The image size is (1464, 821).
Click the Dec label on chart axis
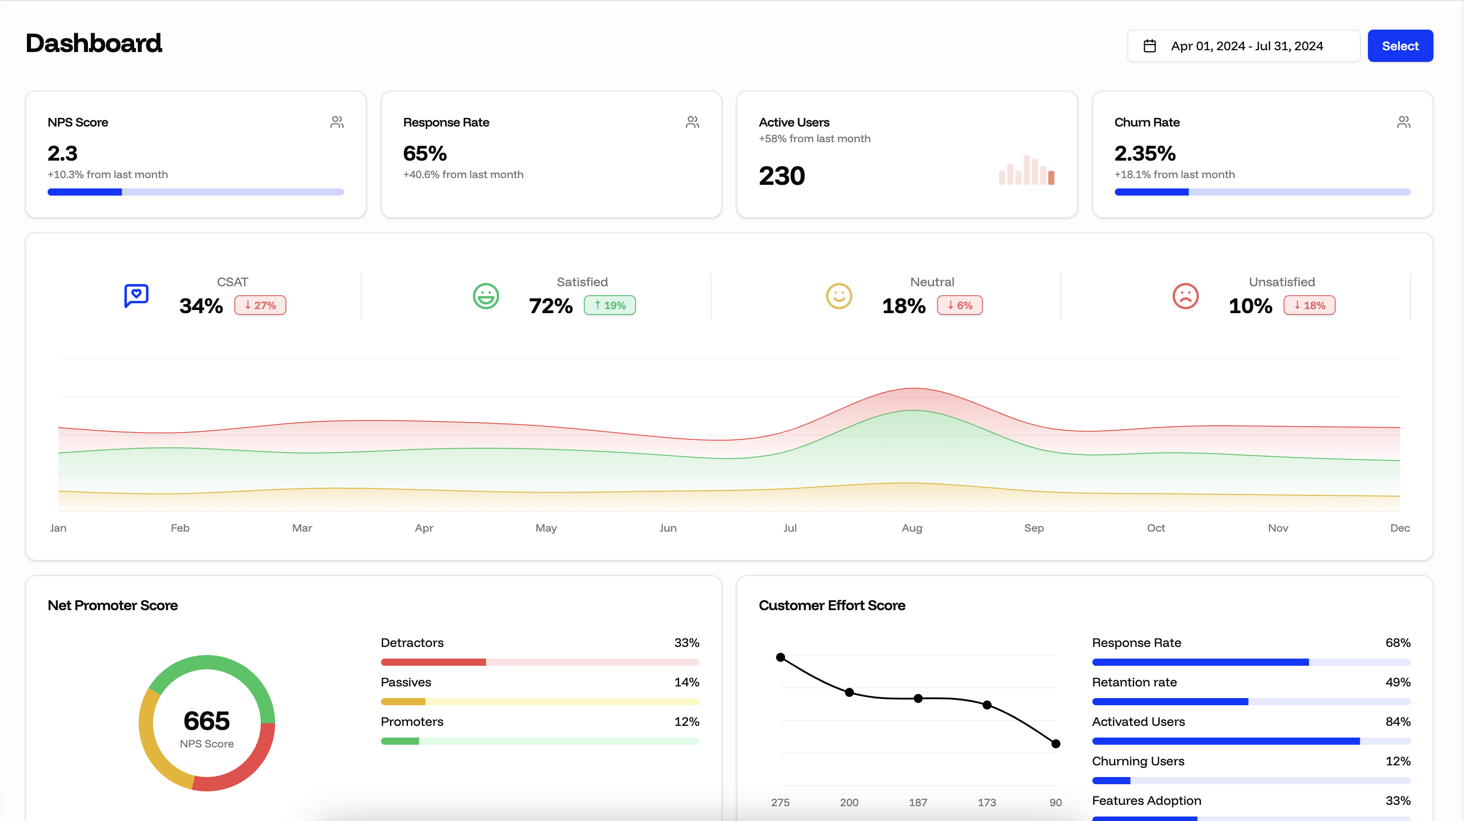coord(1400,528)
